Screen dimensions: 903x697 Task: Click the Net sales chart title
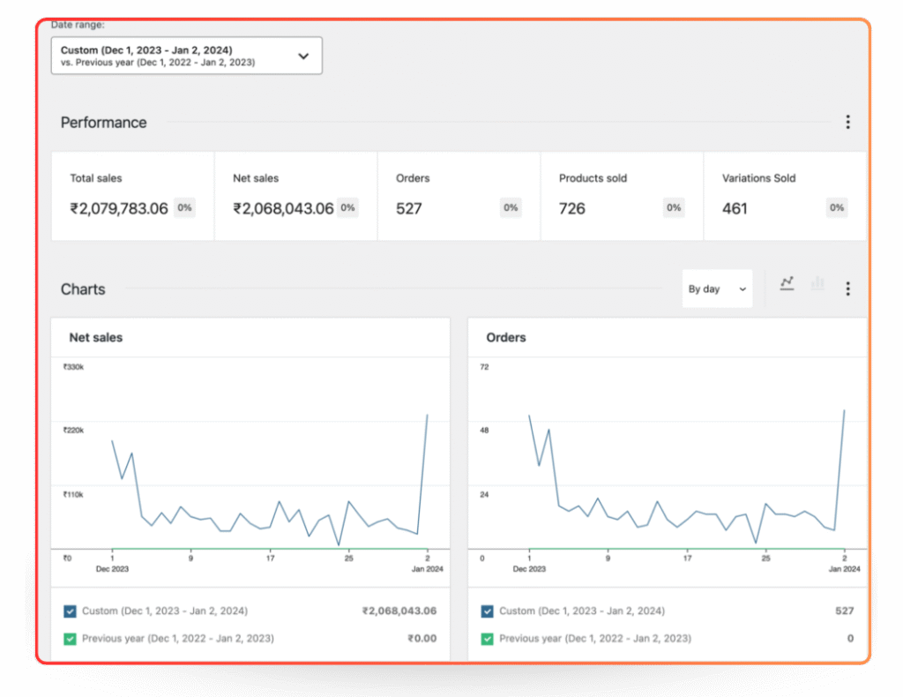coord(96,338)
